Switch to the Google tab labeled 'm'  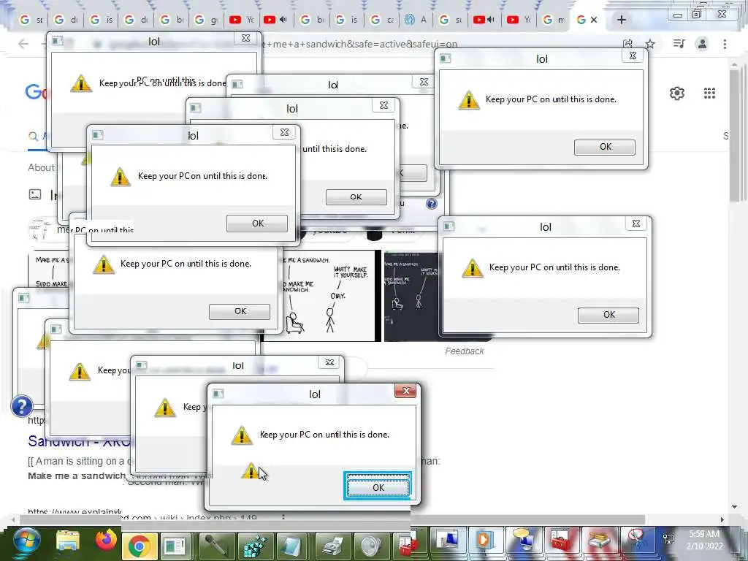pyautogui.click(x=554, y=20)
